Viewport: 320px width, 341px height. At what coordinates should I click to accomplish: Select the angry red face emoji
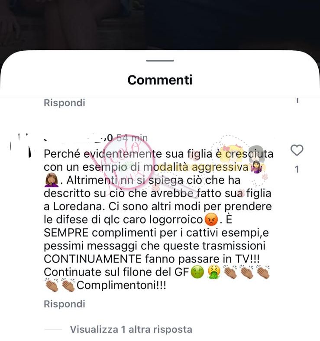click(211, 219)
